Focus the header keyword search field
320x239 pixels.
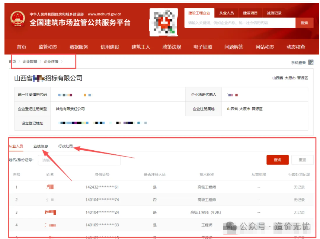pyautogui.click(x=240, y=23)
